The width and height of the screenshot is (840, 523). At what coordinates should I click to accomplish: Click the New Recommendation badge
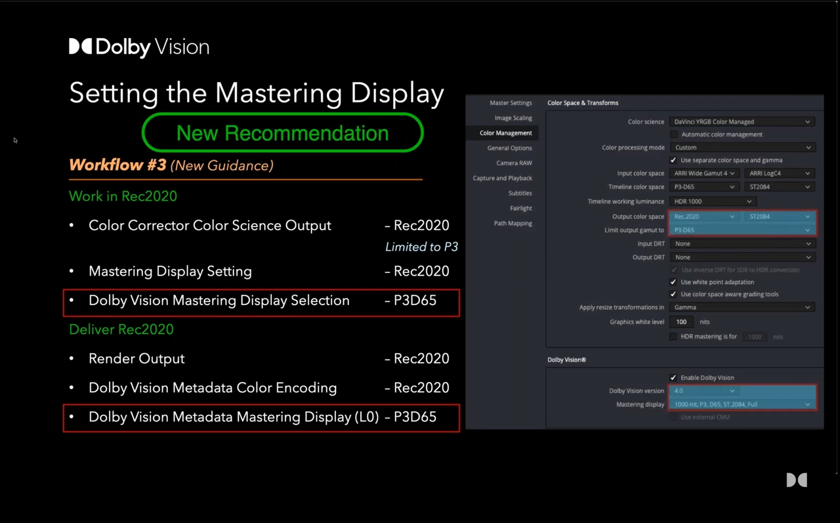click(x=283, y=133)
